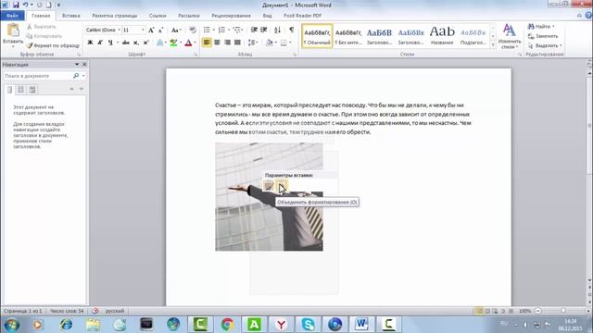This screenshot has width=593, height=333.
Task: Toggle italic К formatting
Action: (x=100, y=43)
